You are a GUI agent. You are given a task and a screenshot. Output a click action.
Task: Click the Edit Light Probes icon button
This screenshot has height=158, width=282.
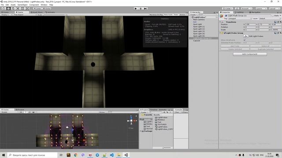coord(246,36)
